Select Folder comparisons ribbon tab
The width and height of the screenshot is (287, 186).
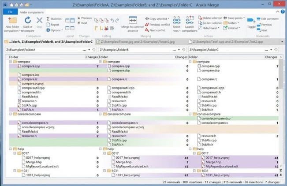click(31, 12)
